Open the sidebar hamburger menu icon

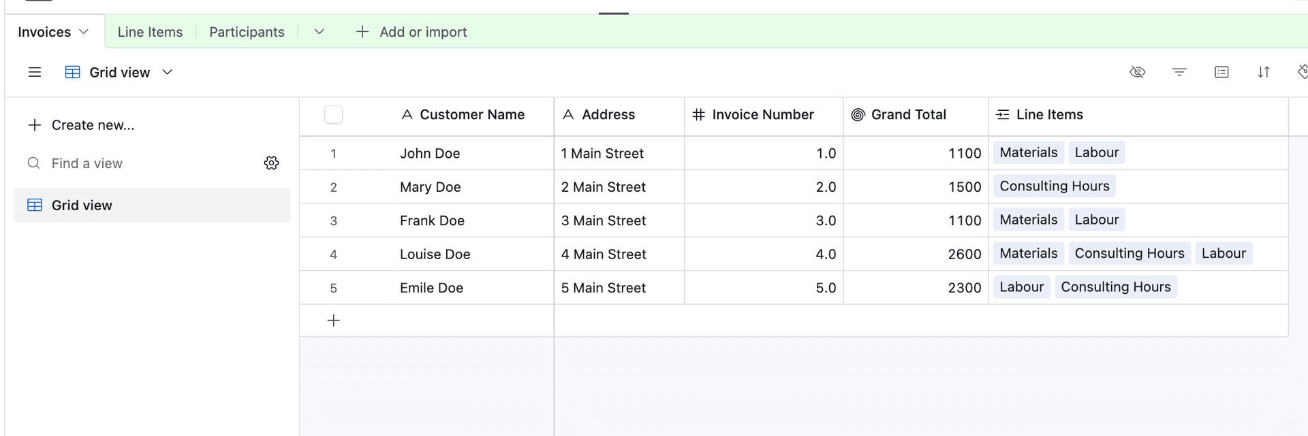pos(35,72)
